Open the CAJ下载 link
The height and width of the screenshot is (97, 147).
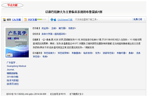click(16, 20)
